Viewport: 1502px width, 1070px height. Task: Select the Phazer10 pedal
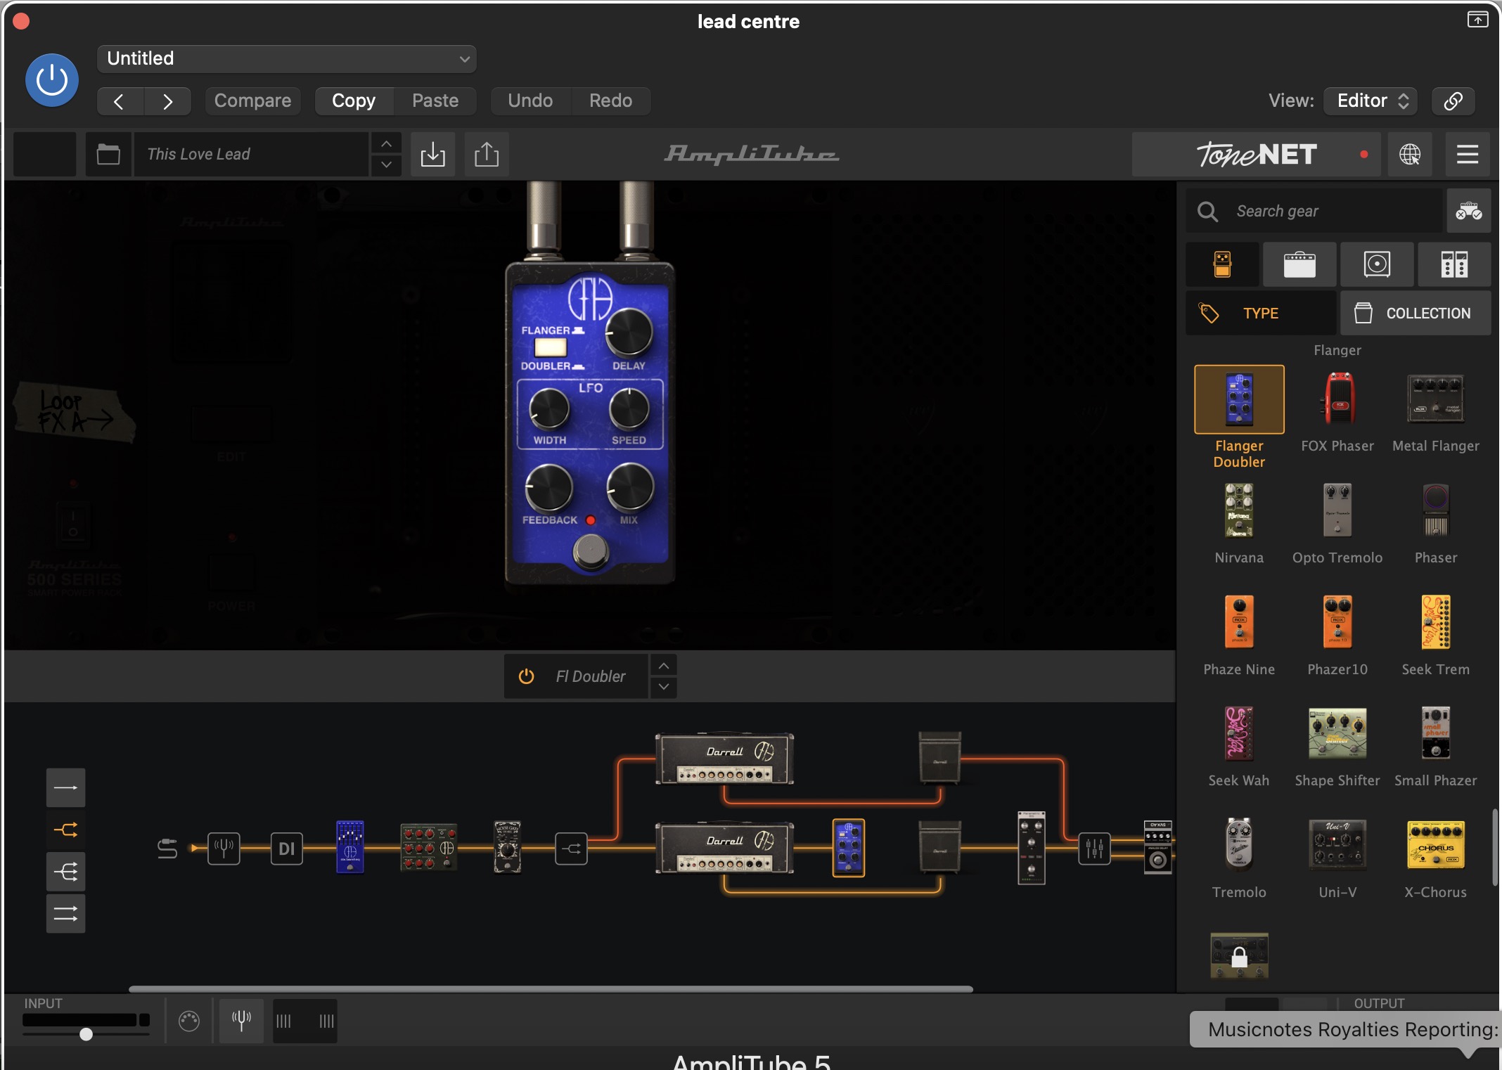pos(1337,622)
